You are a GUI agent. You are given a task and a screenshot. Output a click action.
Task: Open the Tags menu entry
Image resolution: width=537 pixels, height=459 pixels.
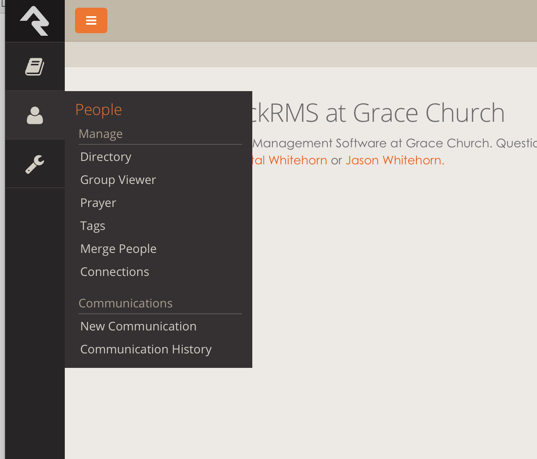click(x=92, y=226)
